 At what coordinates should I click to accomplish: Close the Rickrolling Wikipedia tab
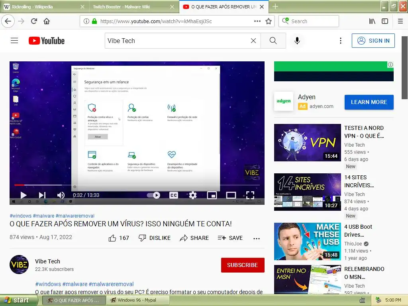tap(82, 7)
